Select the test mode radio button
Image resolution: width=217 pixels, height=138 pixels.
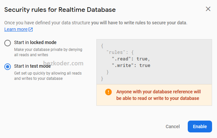point(8,67)
